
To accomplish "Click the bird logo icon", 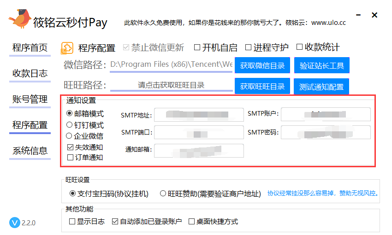I will click(x=20, y=19).
